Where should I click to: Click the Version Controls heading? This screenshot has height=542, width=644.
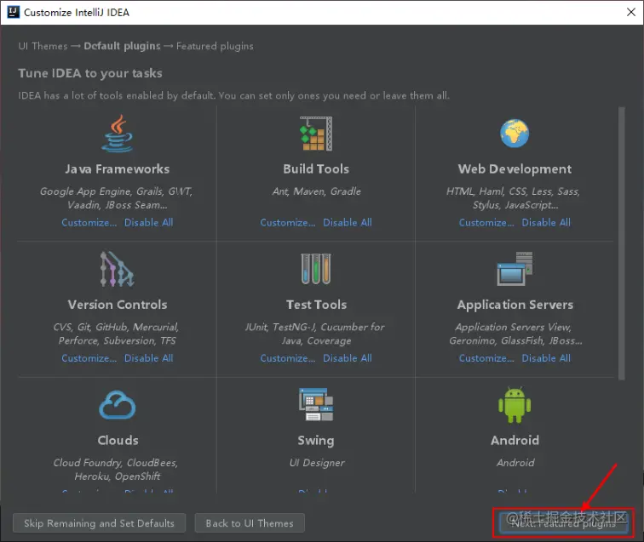[x=118, y=305]
